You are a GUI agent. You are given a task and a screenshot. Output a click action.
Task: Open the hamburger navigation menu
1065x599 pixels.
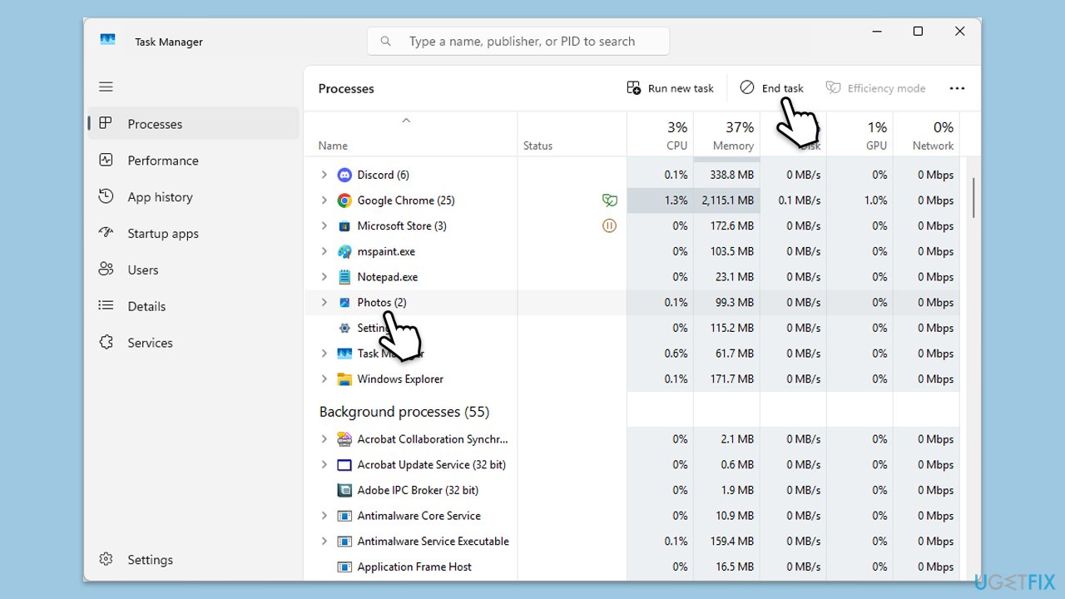[106, 87]
